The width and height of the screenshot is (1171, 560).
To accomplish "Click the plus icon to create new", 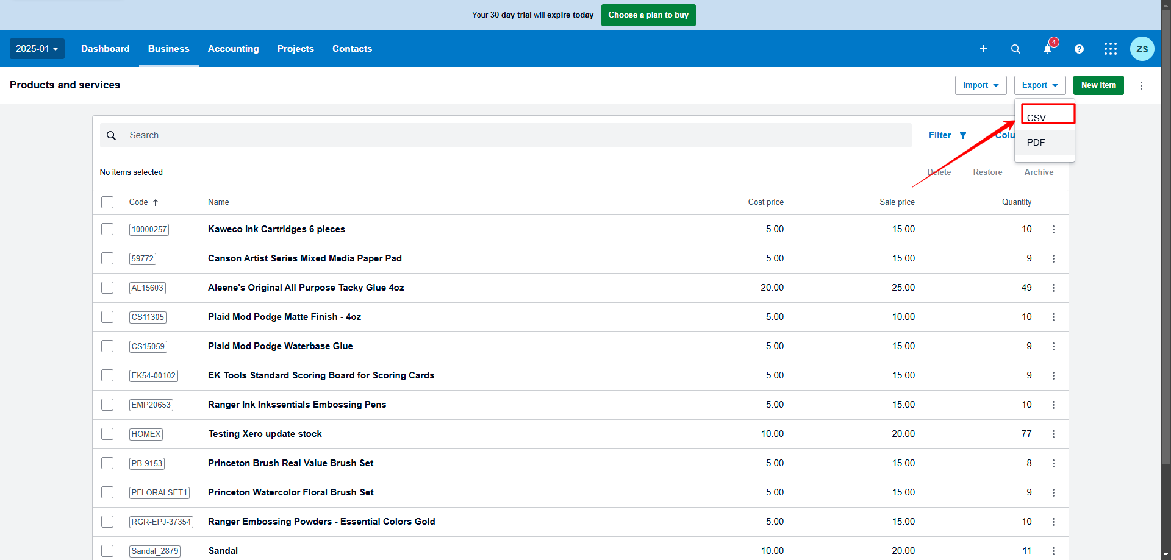I will (x=983, y=49).
